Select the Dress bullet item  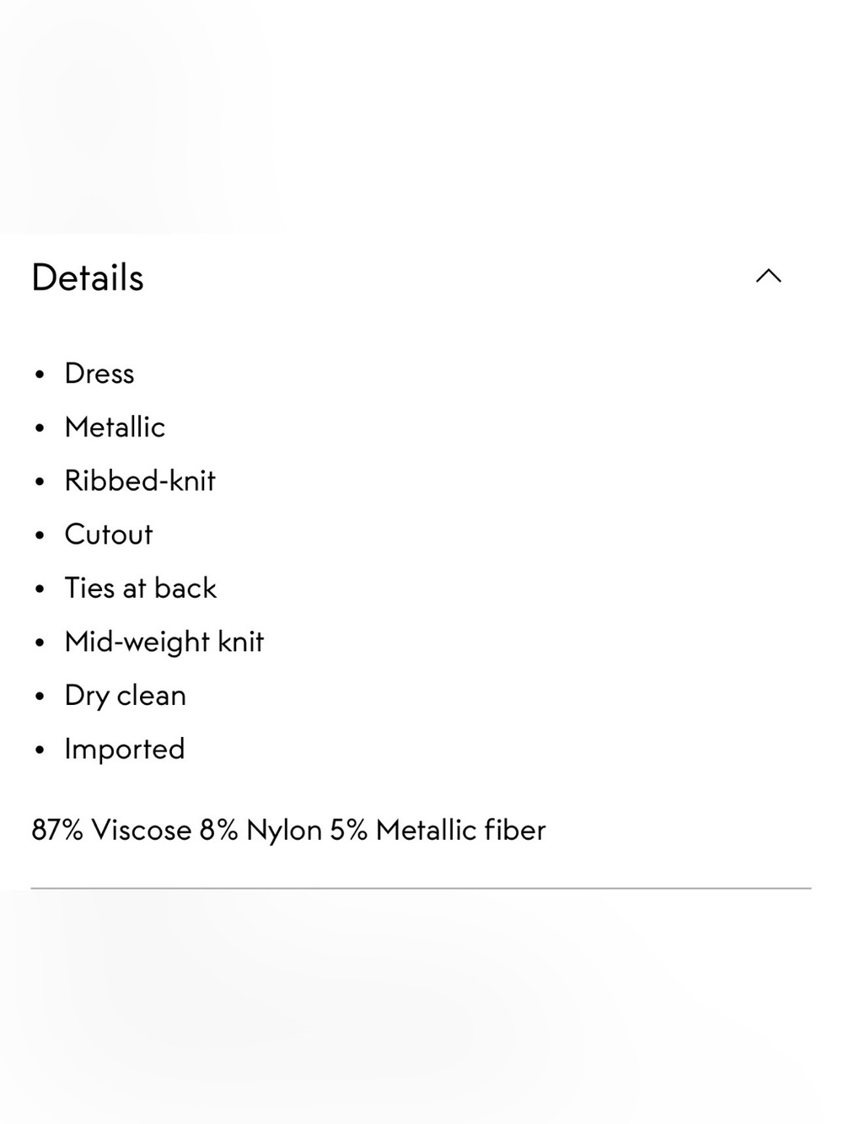point(99,374)
